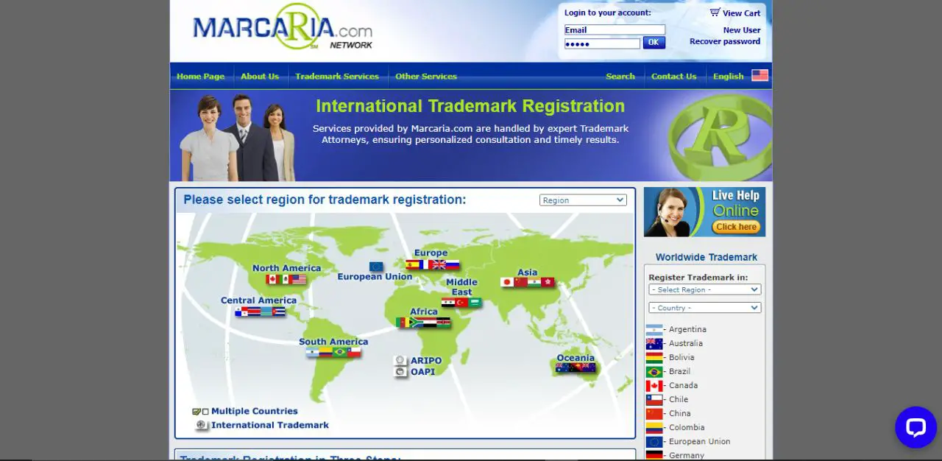Click into the Email login field

[615, 30]
